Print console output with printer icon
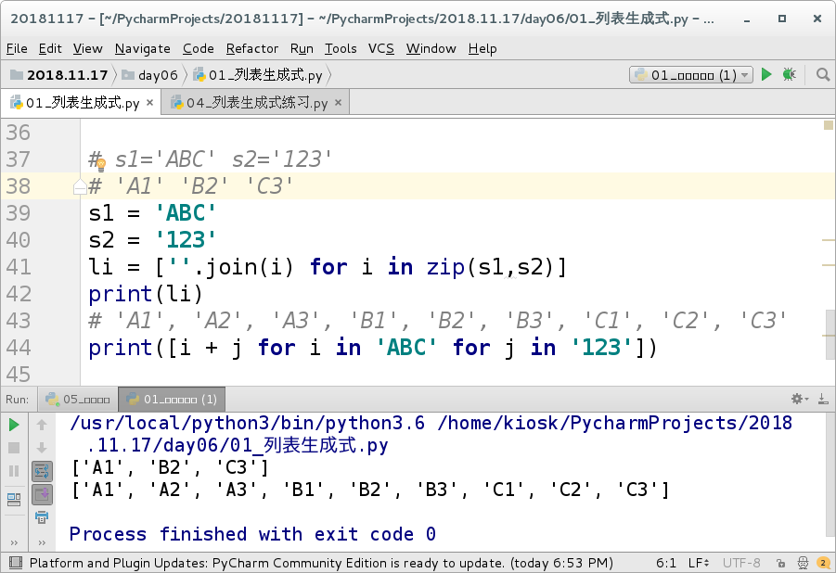The height and width of the screenshot is (573, 836). (x=41, y=517)
